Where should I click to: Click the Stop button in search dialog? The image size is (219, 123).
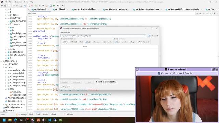click(89, 82)
